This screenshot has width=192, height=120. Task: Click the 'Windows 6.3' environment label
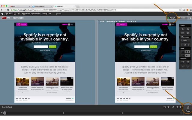tap(112, 21)
